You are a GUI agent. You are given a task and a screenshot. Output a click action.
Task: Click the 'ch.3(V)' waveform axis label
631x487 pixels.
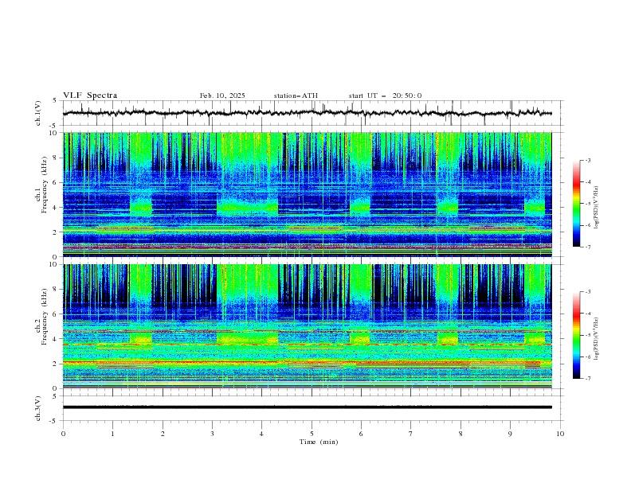pyautogui.click(x=38, y=408)
